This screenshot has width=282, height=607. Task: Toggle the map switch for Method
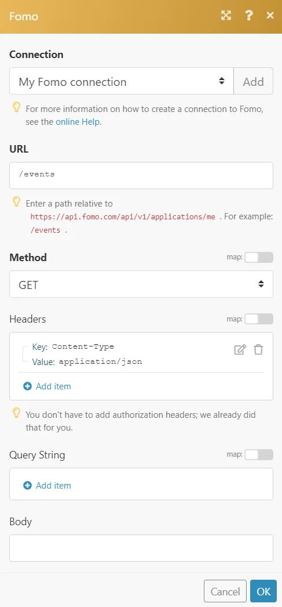click(259, 258)
